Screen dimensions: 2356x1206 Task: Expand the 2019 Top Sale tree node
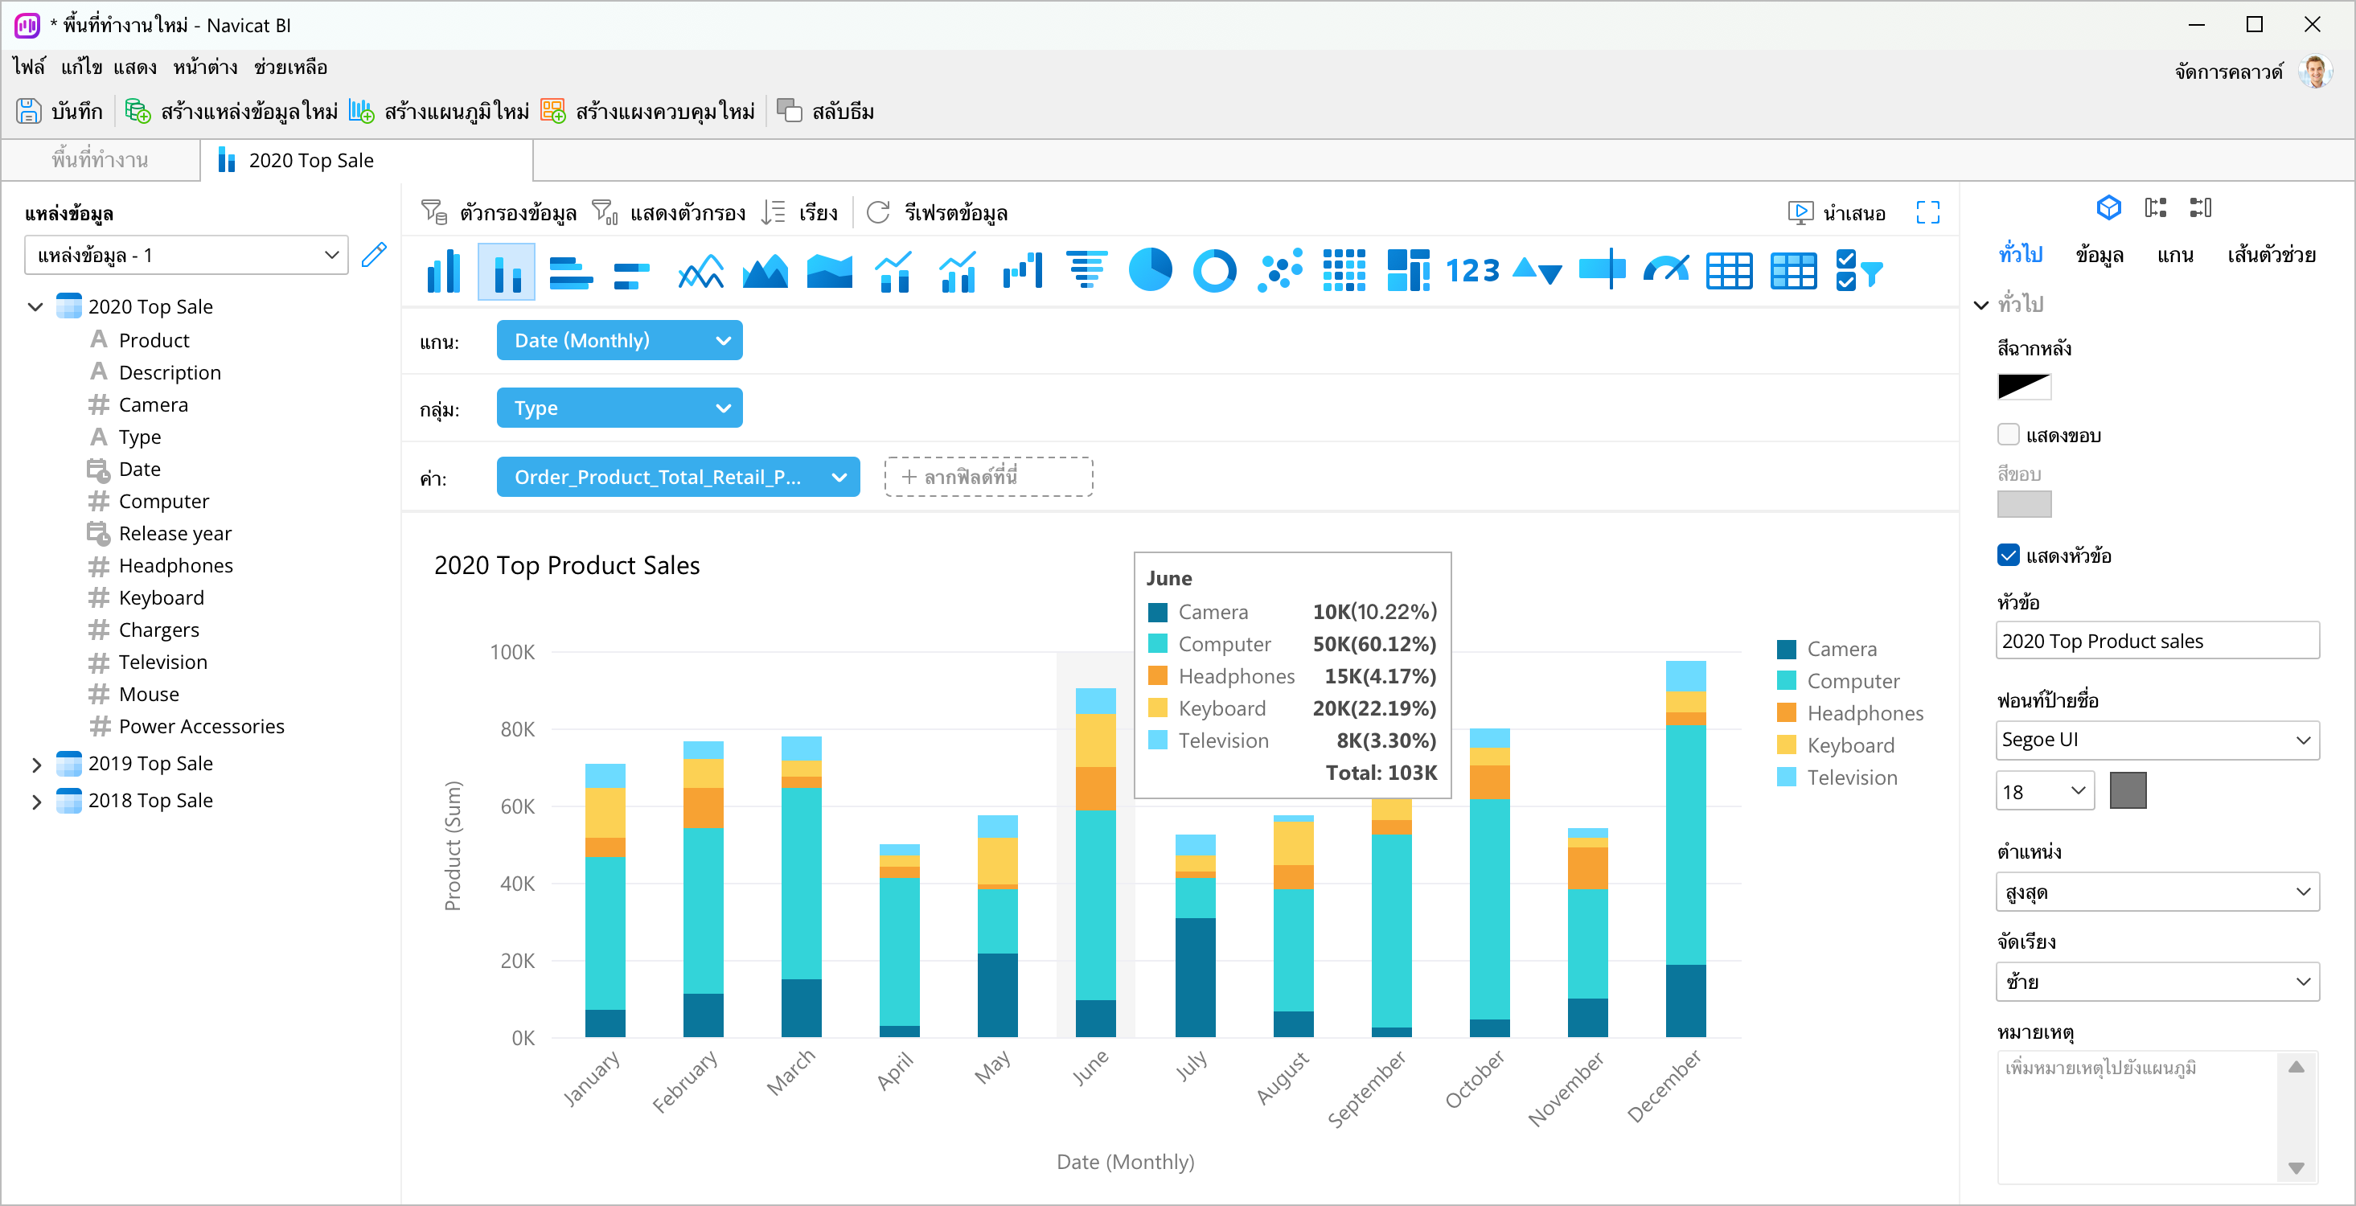pos(35,765)
